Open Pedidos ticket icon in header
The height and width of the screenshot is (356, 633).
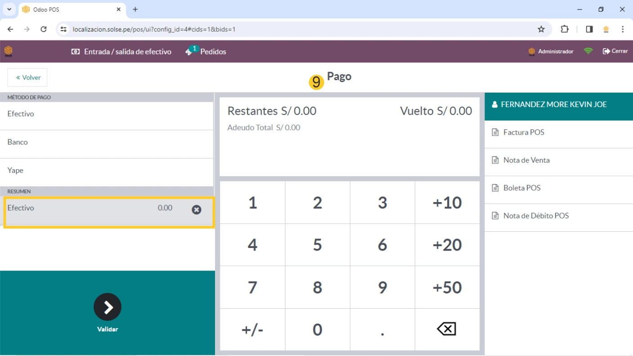tap(189, 52)
